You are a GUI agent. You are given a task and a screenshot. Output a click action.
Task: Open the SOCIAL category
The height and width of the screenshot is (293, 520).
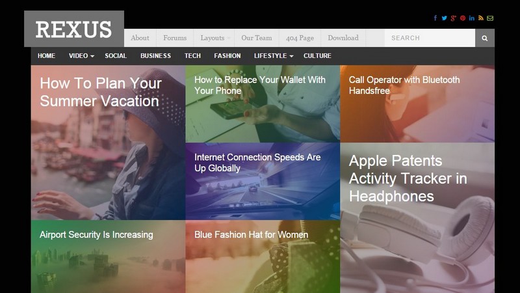pyautogui.click(x=116, y=56)
